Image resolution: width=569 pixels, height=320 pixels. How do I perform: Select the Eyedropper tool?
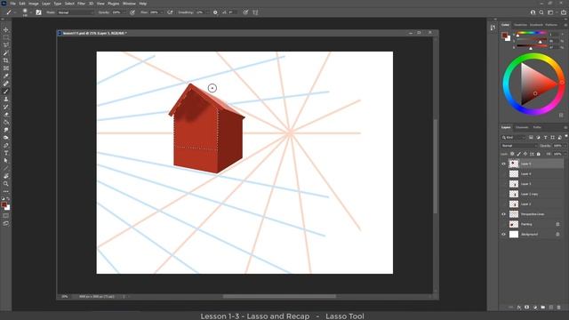click(x=6, y=76)
